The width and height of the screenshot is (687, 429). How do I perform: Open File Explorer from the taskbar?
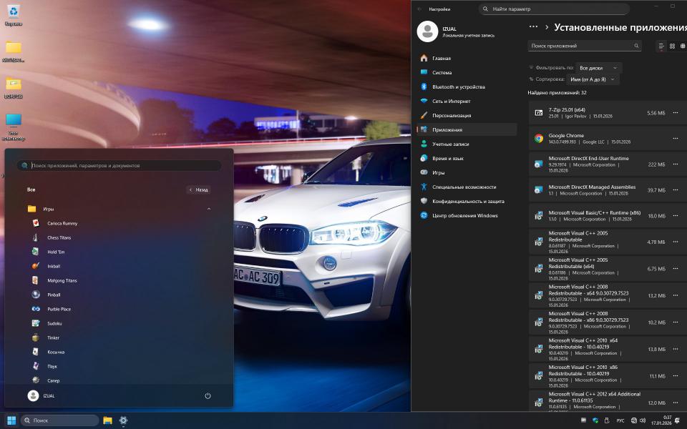click(x=107, y=420)
